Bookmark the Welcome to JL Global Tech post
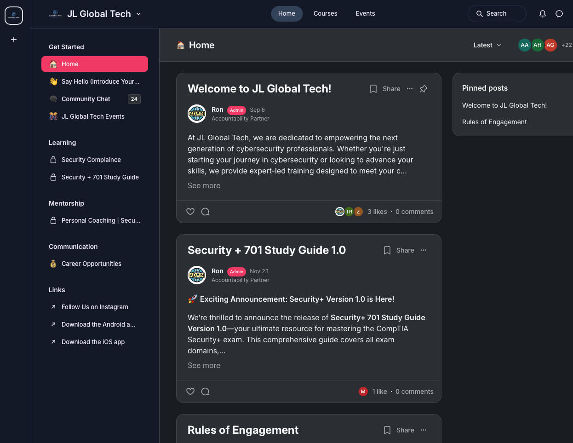Image resolution: width=573 pixels, height=443 pixels. coord(373,89)
